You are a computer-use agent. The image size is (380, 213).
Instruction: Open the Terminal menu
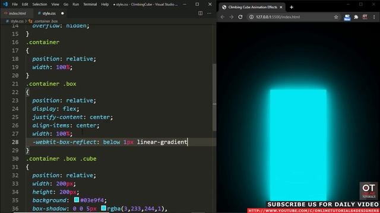(x=90, y=4)
